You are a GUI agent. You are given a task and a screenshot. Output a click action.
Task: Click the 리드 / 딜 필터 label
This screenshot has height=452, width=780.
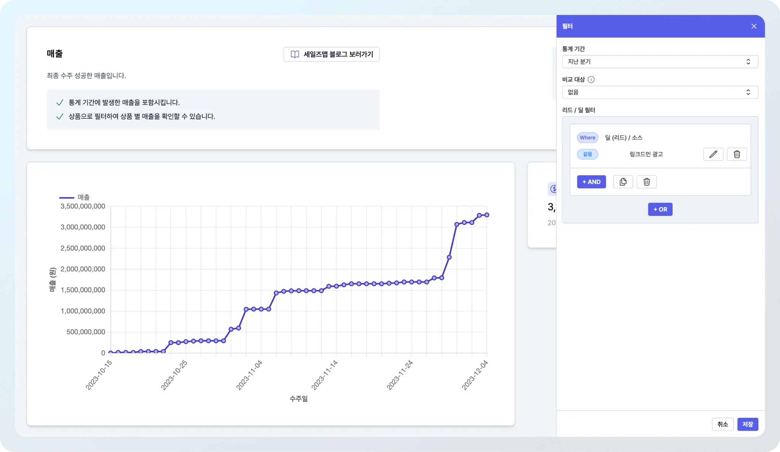click(579, 110)
